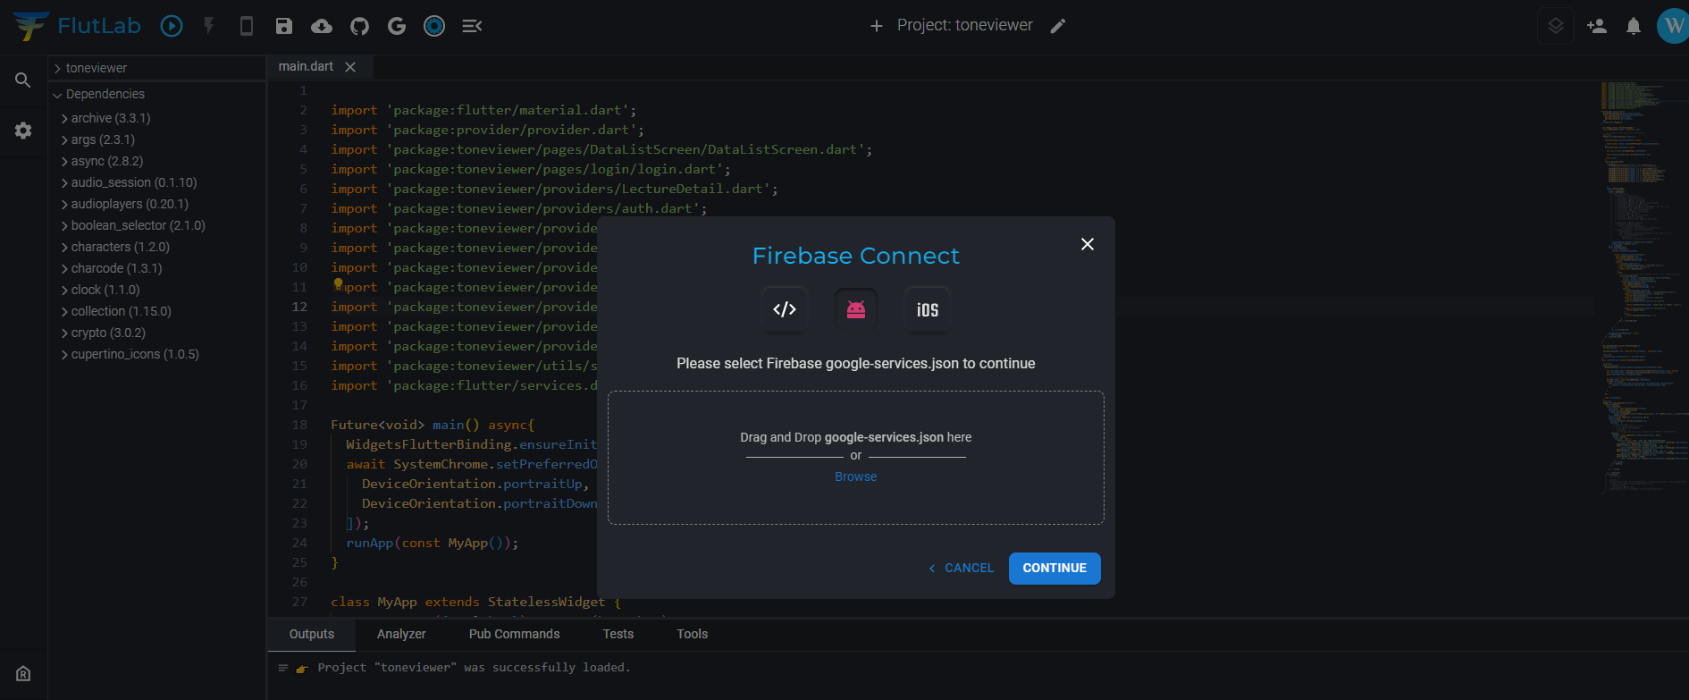Click the class MyApp extends StatelessWidget line

pos(475,602)
